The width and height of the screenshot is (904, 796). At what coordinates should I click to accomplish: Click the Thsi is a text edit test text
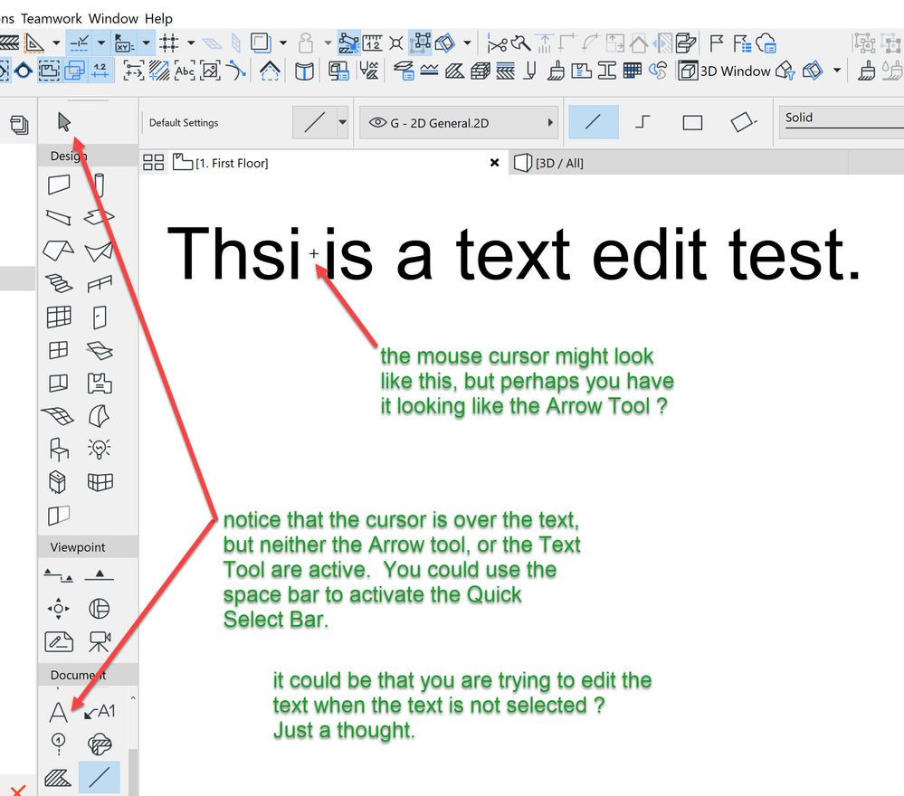[513, 253]
